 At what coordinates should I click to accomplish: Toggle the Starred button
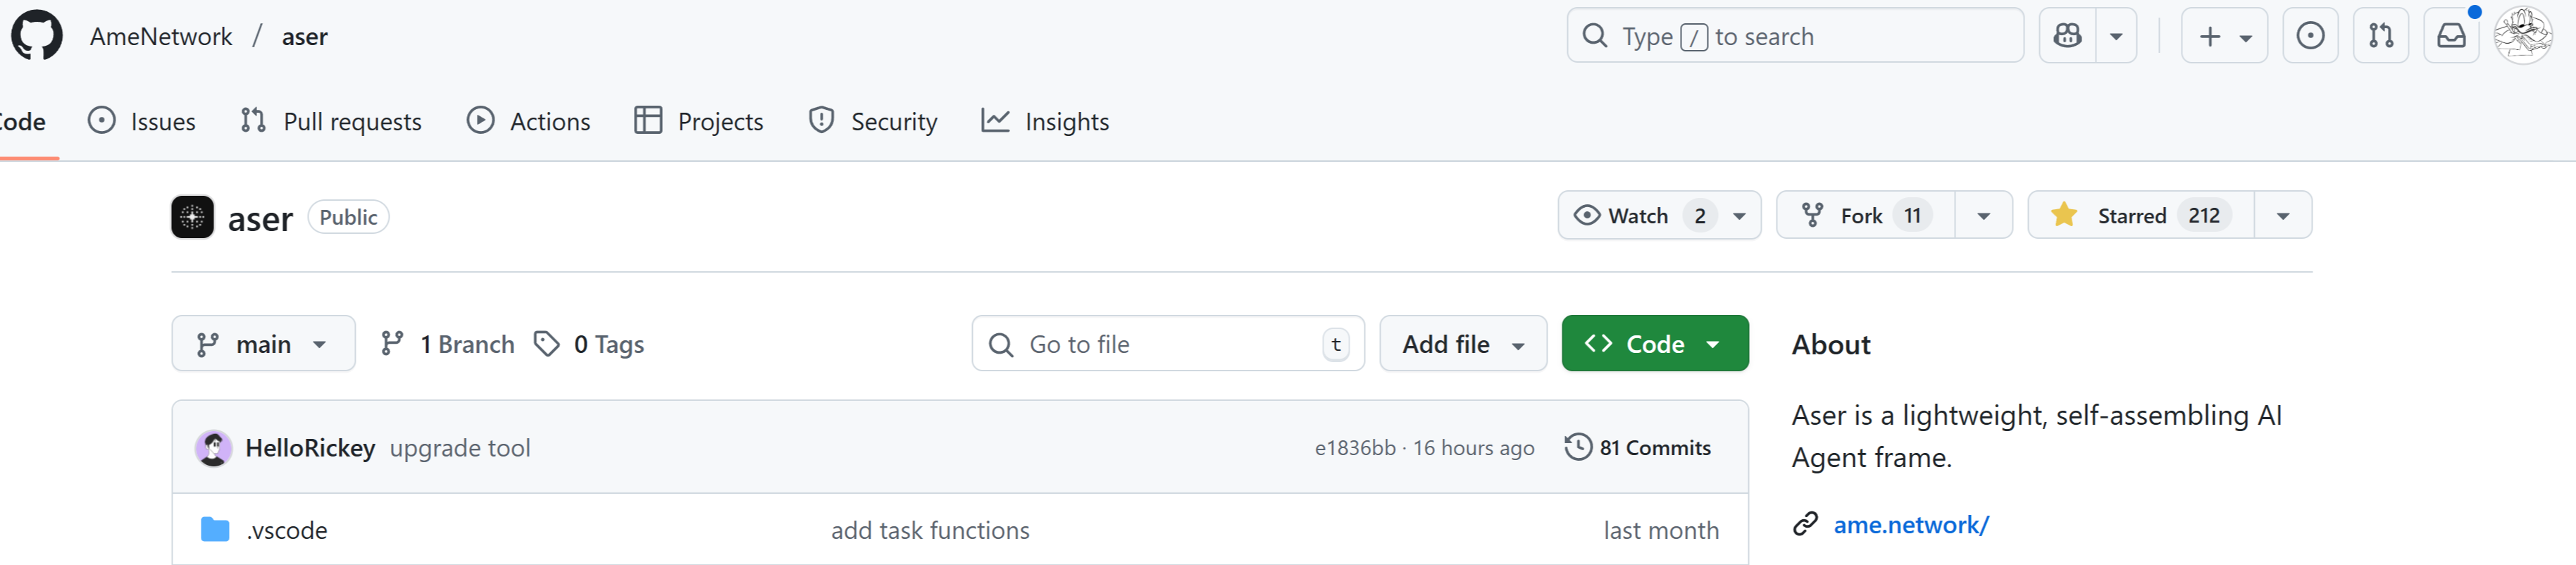(2141, 215)
